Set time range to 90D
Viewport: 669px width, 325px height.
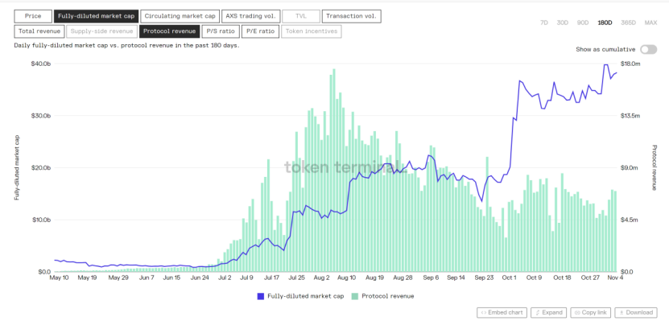[x=583, y=23]
